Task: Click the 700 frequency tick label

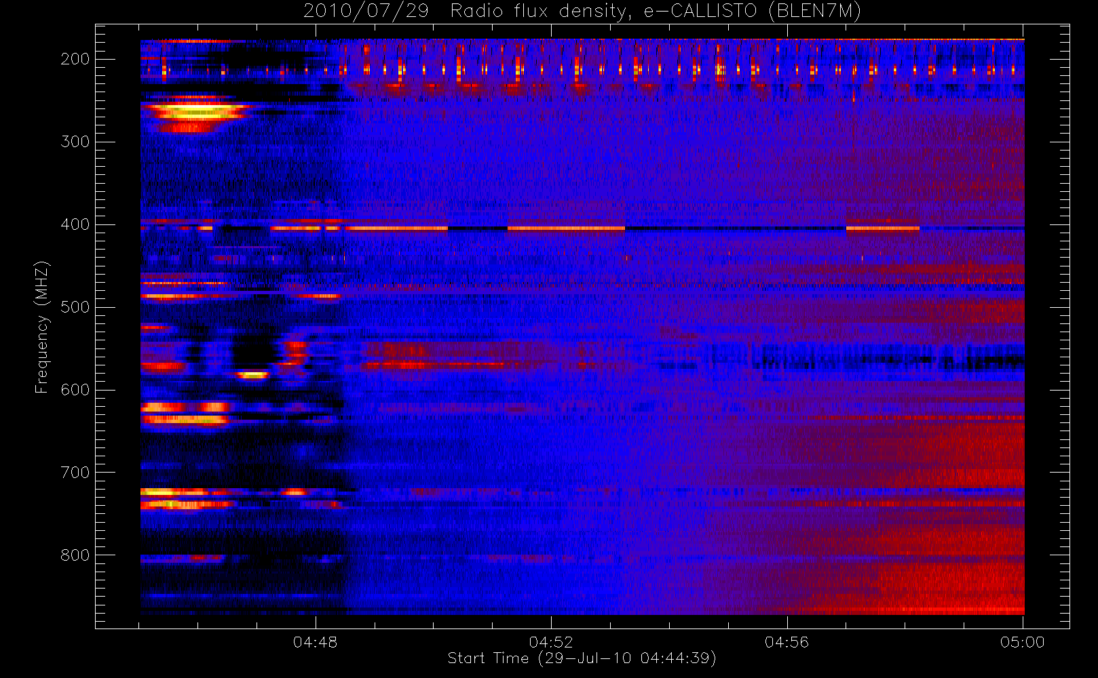Action: (75, 473)
